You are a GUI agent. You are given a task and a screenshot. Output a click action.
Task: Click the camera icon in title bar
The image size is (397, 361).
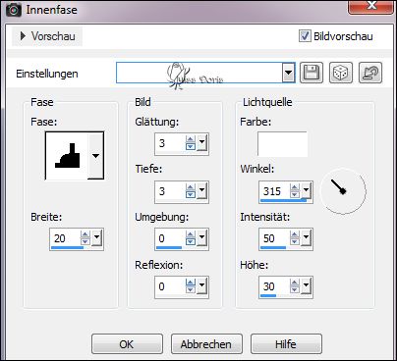click(13, 10)
